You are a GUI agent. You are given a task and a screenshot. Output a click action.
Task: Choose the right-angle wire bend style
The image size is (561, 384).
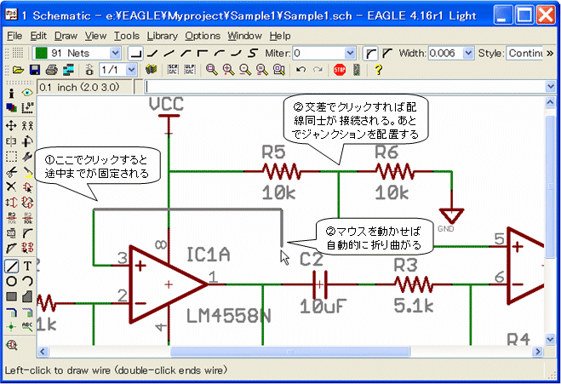(x=136, y=54)
